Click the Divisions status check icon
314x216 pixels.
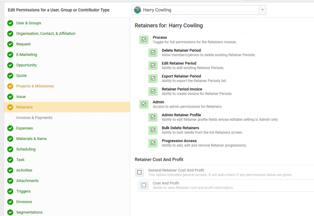point(10,202)
